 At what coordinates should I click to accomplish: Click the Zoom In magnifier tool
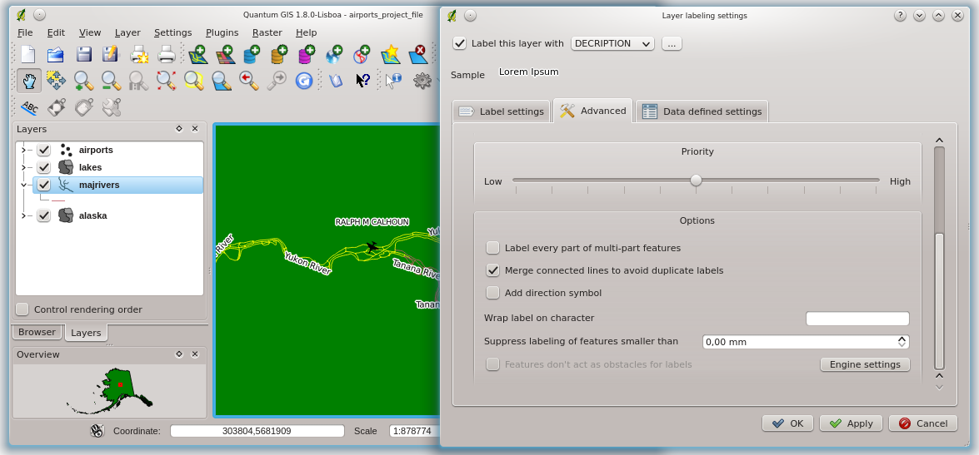pos(83,80)
